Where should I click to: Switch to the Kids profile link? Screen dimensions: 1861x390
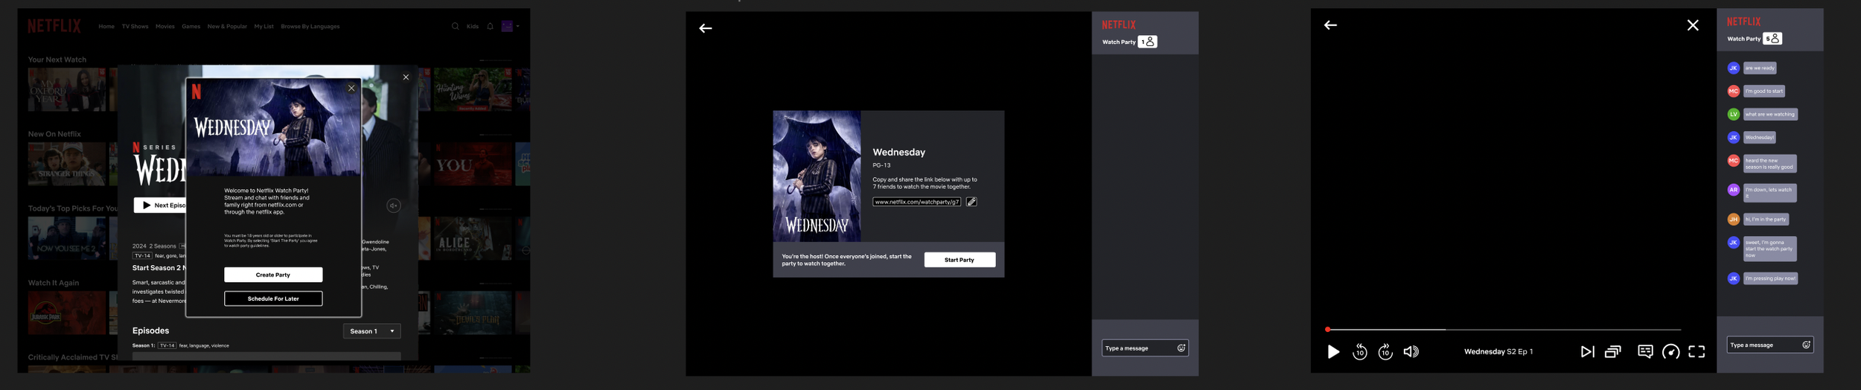473,26
